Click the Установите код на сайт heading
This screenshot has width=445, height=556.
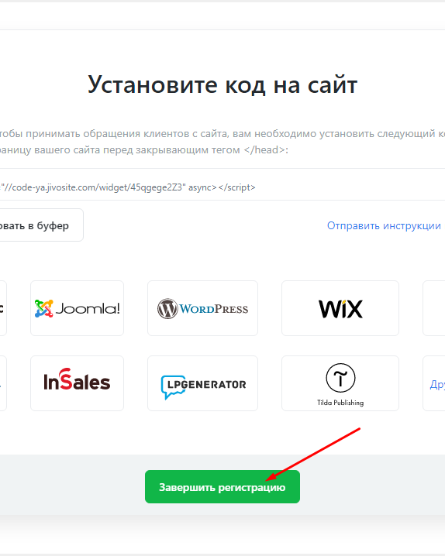[x=222, y=84]
